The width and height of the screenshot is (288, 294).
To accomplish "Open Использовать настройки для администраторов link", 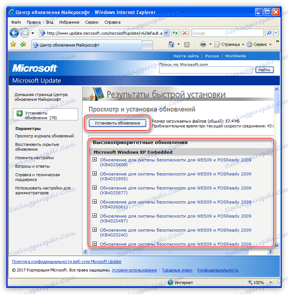I will tap(43, 190).
